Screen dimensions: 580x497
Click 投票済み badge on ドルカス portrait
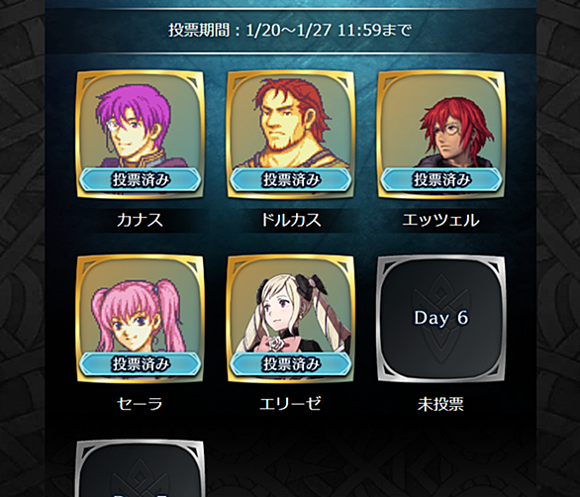click(291, 180)
